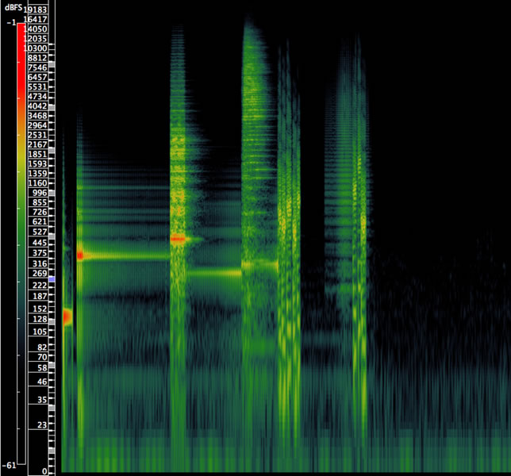This screenshot has width=511, height=476.
Task: Click the 1160 Hz frequency scale label
Action: click(37, 183)
